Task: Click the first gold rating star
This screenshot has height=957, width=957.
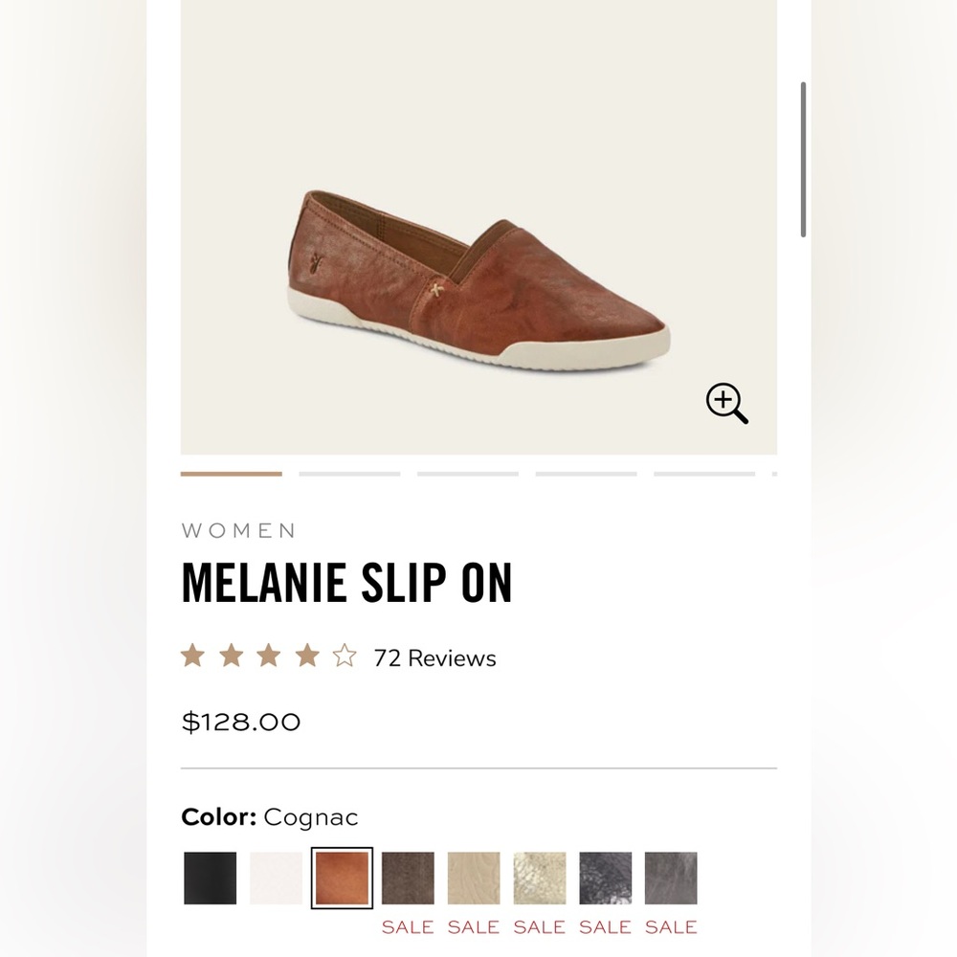Action: pyautogui.click(x=193, y=657)
